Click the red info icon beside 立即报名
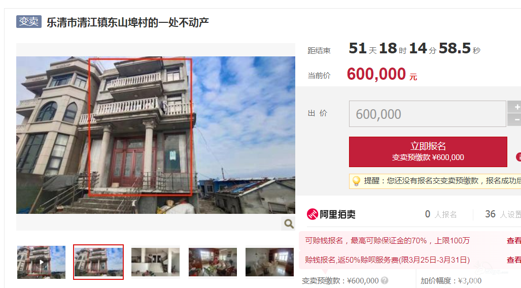The image size is (521, 288). coord(518,157)
